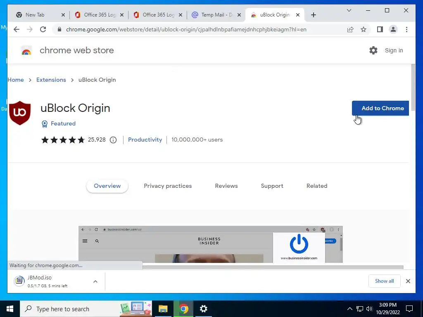Image resolution: width=423 pixels, height=317 pixels.
Task: Open Settings gear in taskbar
Action: pyautogui.click(x=204, y=309)
